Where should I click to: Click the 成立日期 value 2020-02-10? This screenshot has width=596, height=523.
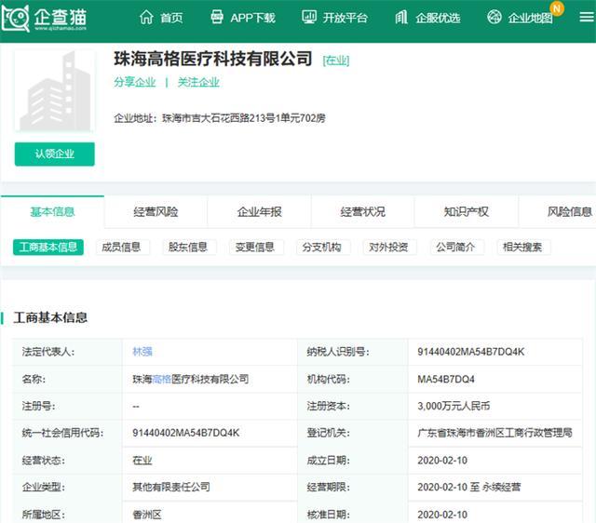[x=442, y=461]
